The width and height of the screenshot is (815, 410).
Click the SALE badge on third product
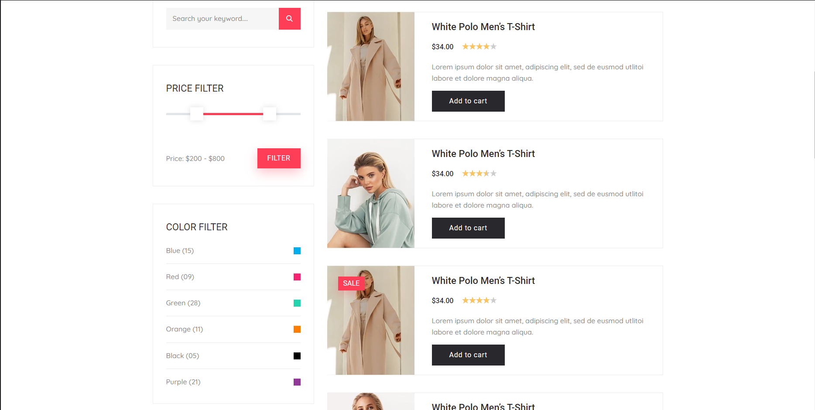(351, 284)
